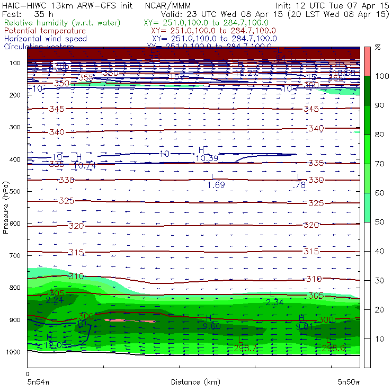Screen dimensions: 392x392
Task: Click the blue 'Horizontal wind speed' legend label
Action: [x=45, y=39]
